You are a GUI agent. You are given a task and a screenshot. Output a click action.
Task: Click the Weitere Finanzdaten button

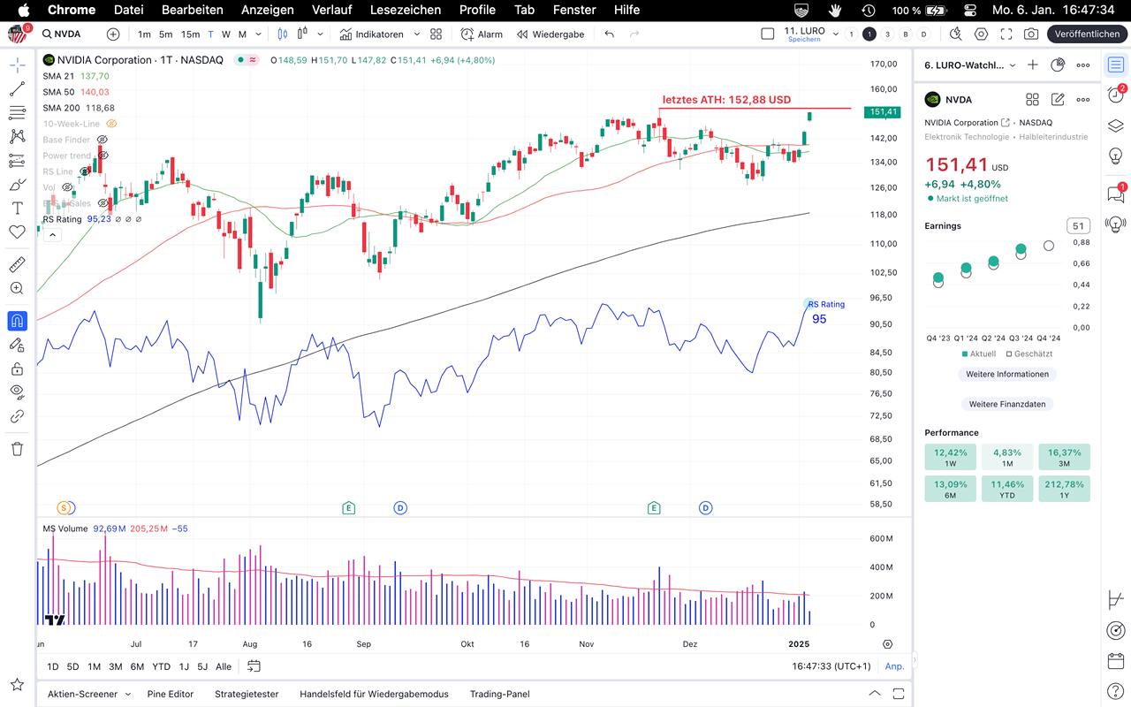tap(1006, 404)
